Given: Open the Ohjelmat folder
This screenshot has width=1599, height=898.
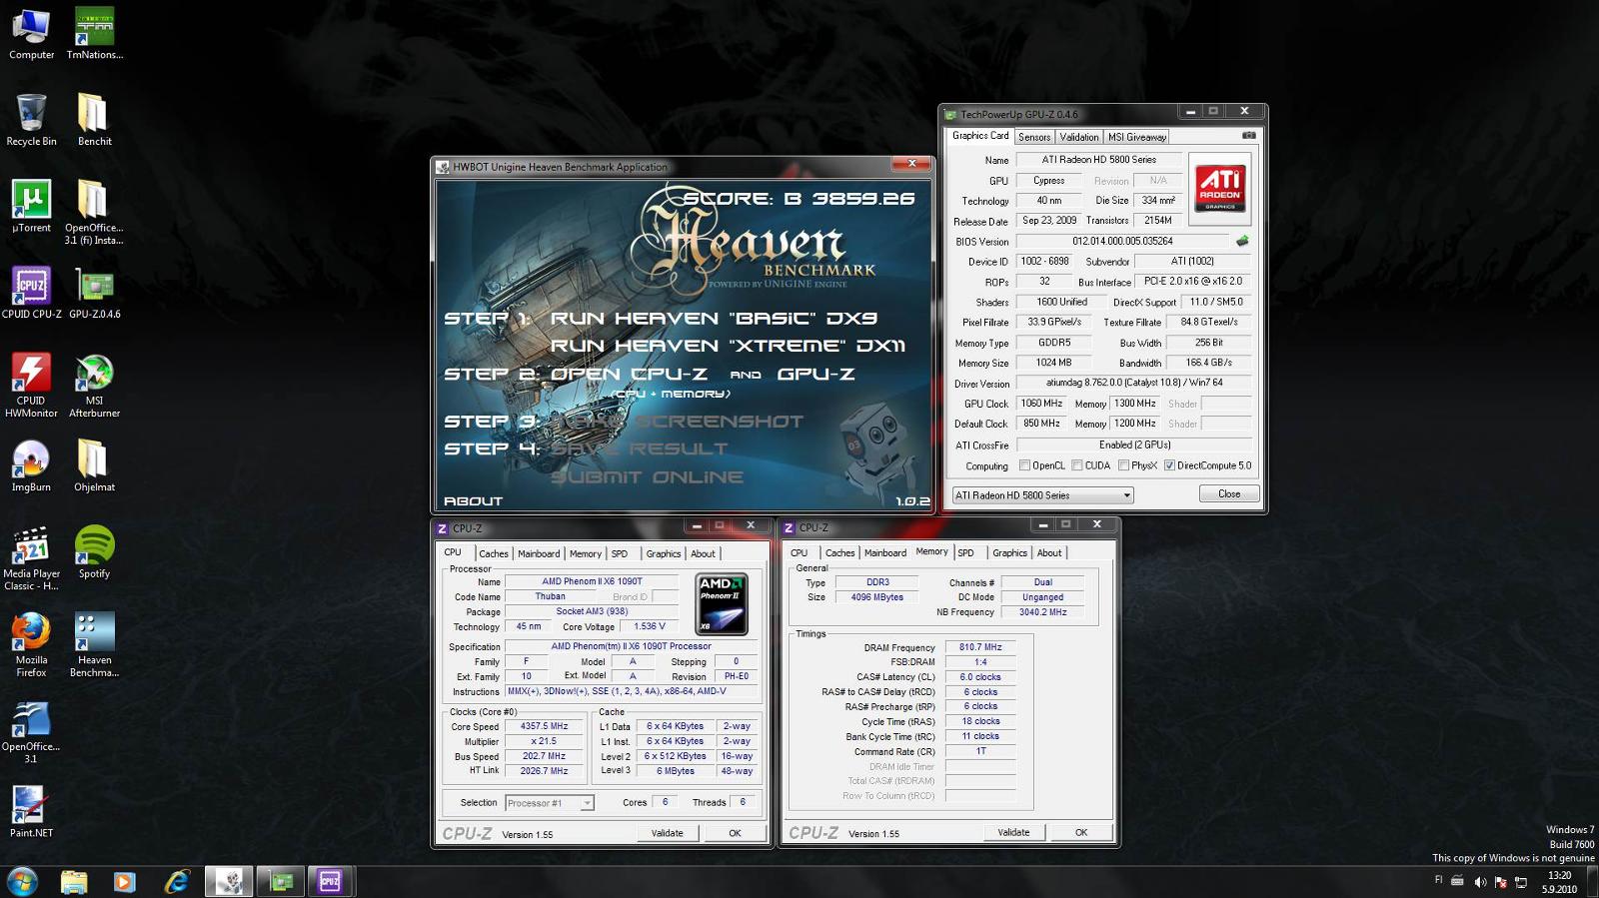Looking at the screenshot, I should (x=95, y=465).
